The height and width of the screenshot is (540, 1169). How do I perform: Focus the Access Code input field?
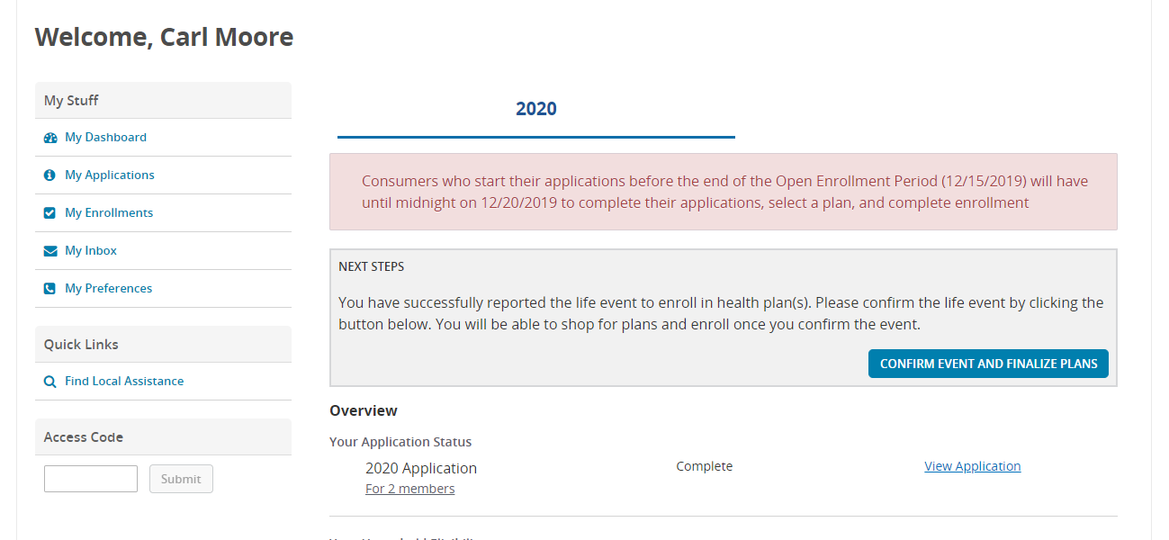(91, 479)
